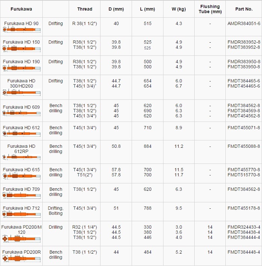Click the 515 length for HD 90
Screen dimensions: 262x266
(x=147, y=24)
